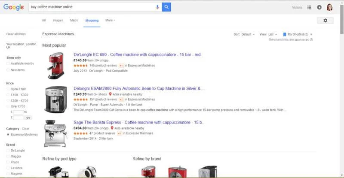This screenshot has width=344, height=178.
Task: Open the Sage Barista Express thumbnail
Action: point(56,133)
